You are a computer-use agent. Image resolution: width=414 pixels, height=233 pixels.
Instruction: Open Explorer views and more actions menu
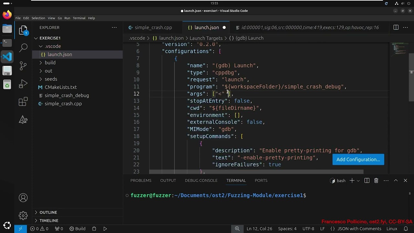coord(114,28)
